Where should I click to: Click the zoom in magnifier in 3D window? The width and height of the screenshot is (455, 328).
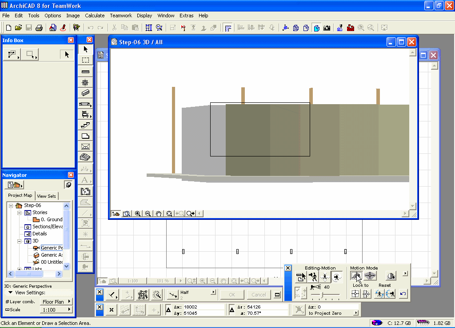(138, 214)
